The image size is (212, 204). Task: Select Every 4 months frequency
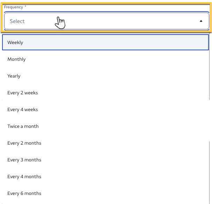[106, 177]
